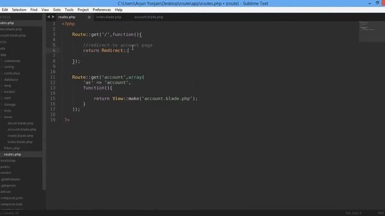Go to the previous tab with the left arrow
Screen dimensions: 385x216
(48, 17)
